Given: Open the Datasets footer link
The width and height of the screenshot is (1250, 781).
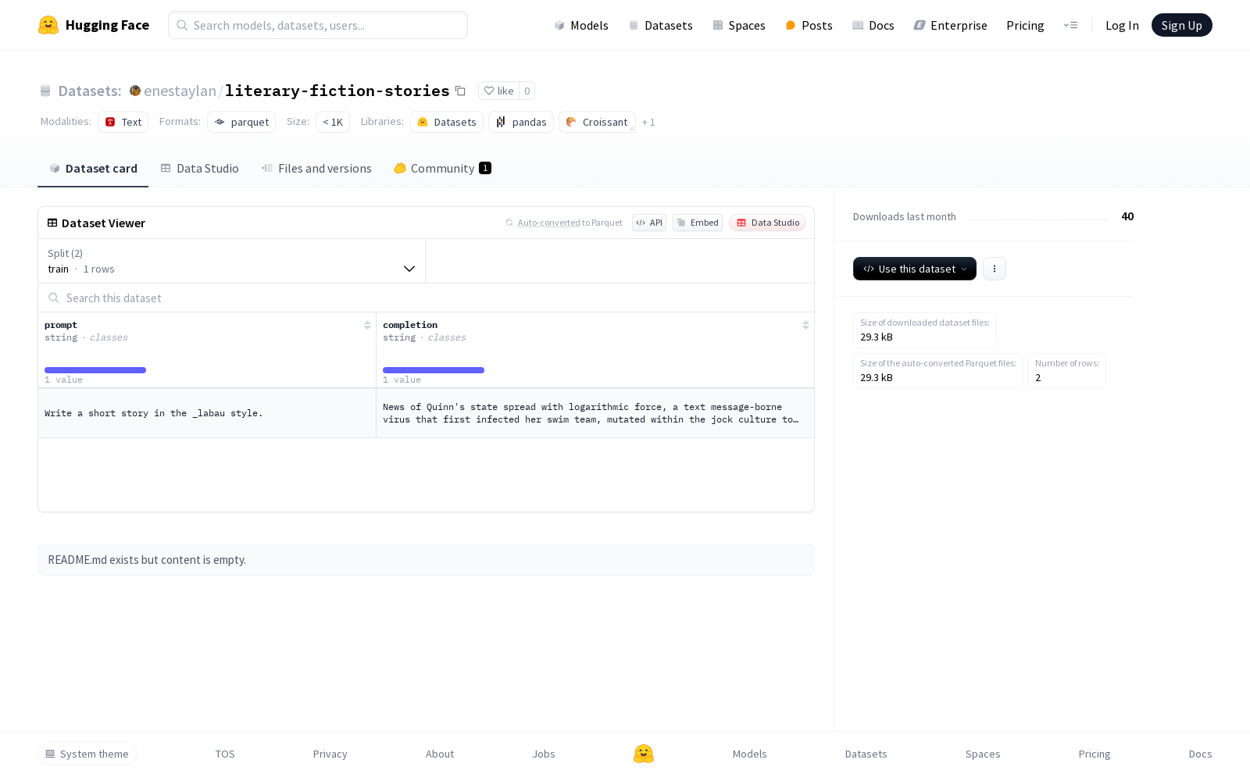Looking at the screenshot, I should pyautogui.click(x=866, y=754).
